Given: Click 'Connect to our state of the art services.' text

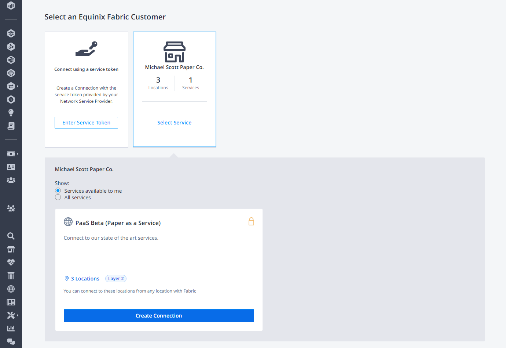Looking at the screenshot, I should [111, 238].
